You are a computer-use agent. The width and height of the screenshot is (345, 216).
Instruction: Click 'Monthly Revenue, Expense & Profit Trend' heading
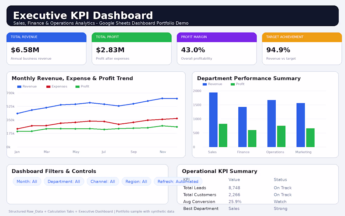(x=72, y=78)
